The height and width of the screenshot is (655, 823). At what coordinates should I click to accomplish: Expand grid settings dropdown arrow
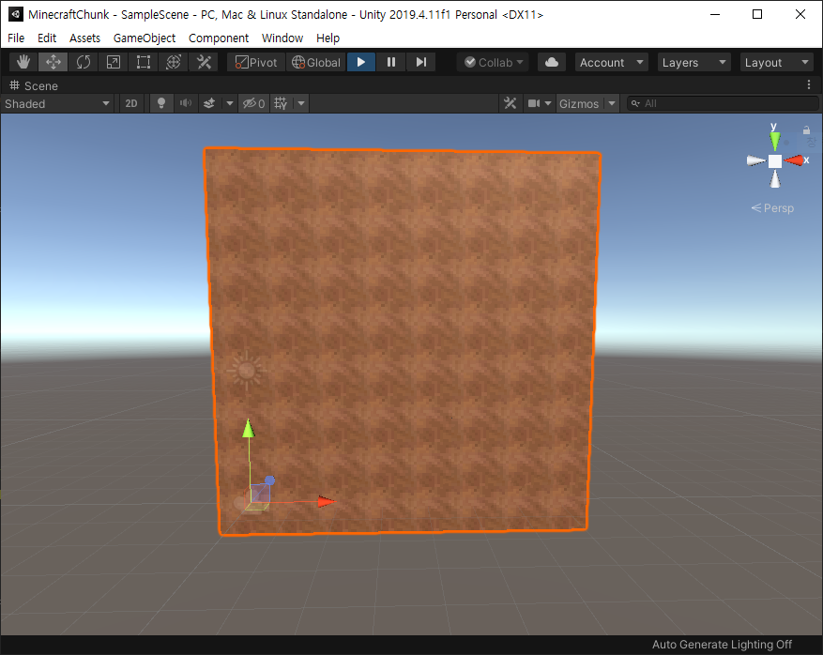301,103
